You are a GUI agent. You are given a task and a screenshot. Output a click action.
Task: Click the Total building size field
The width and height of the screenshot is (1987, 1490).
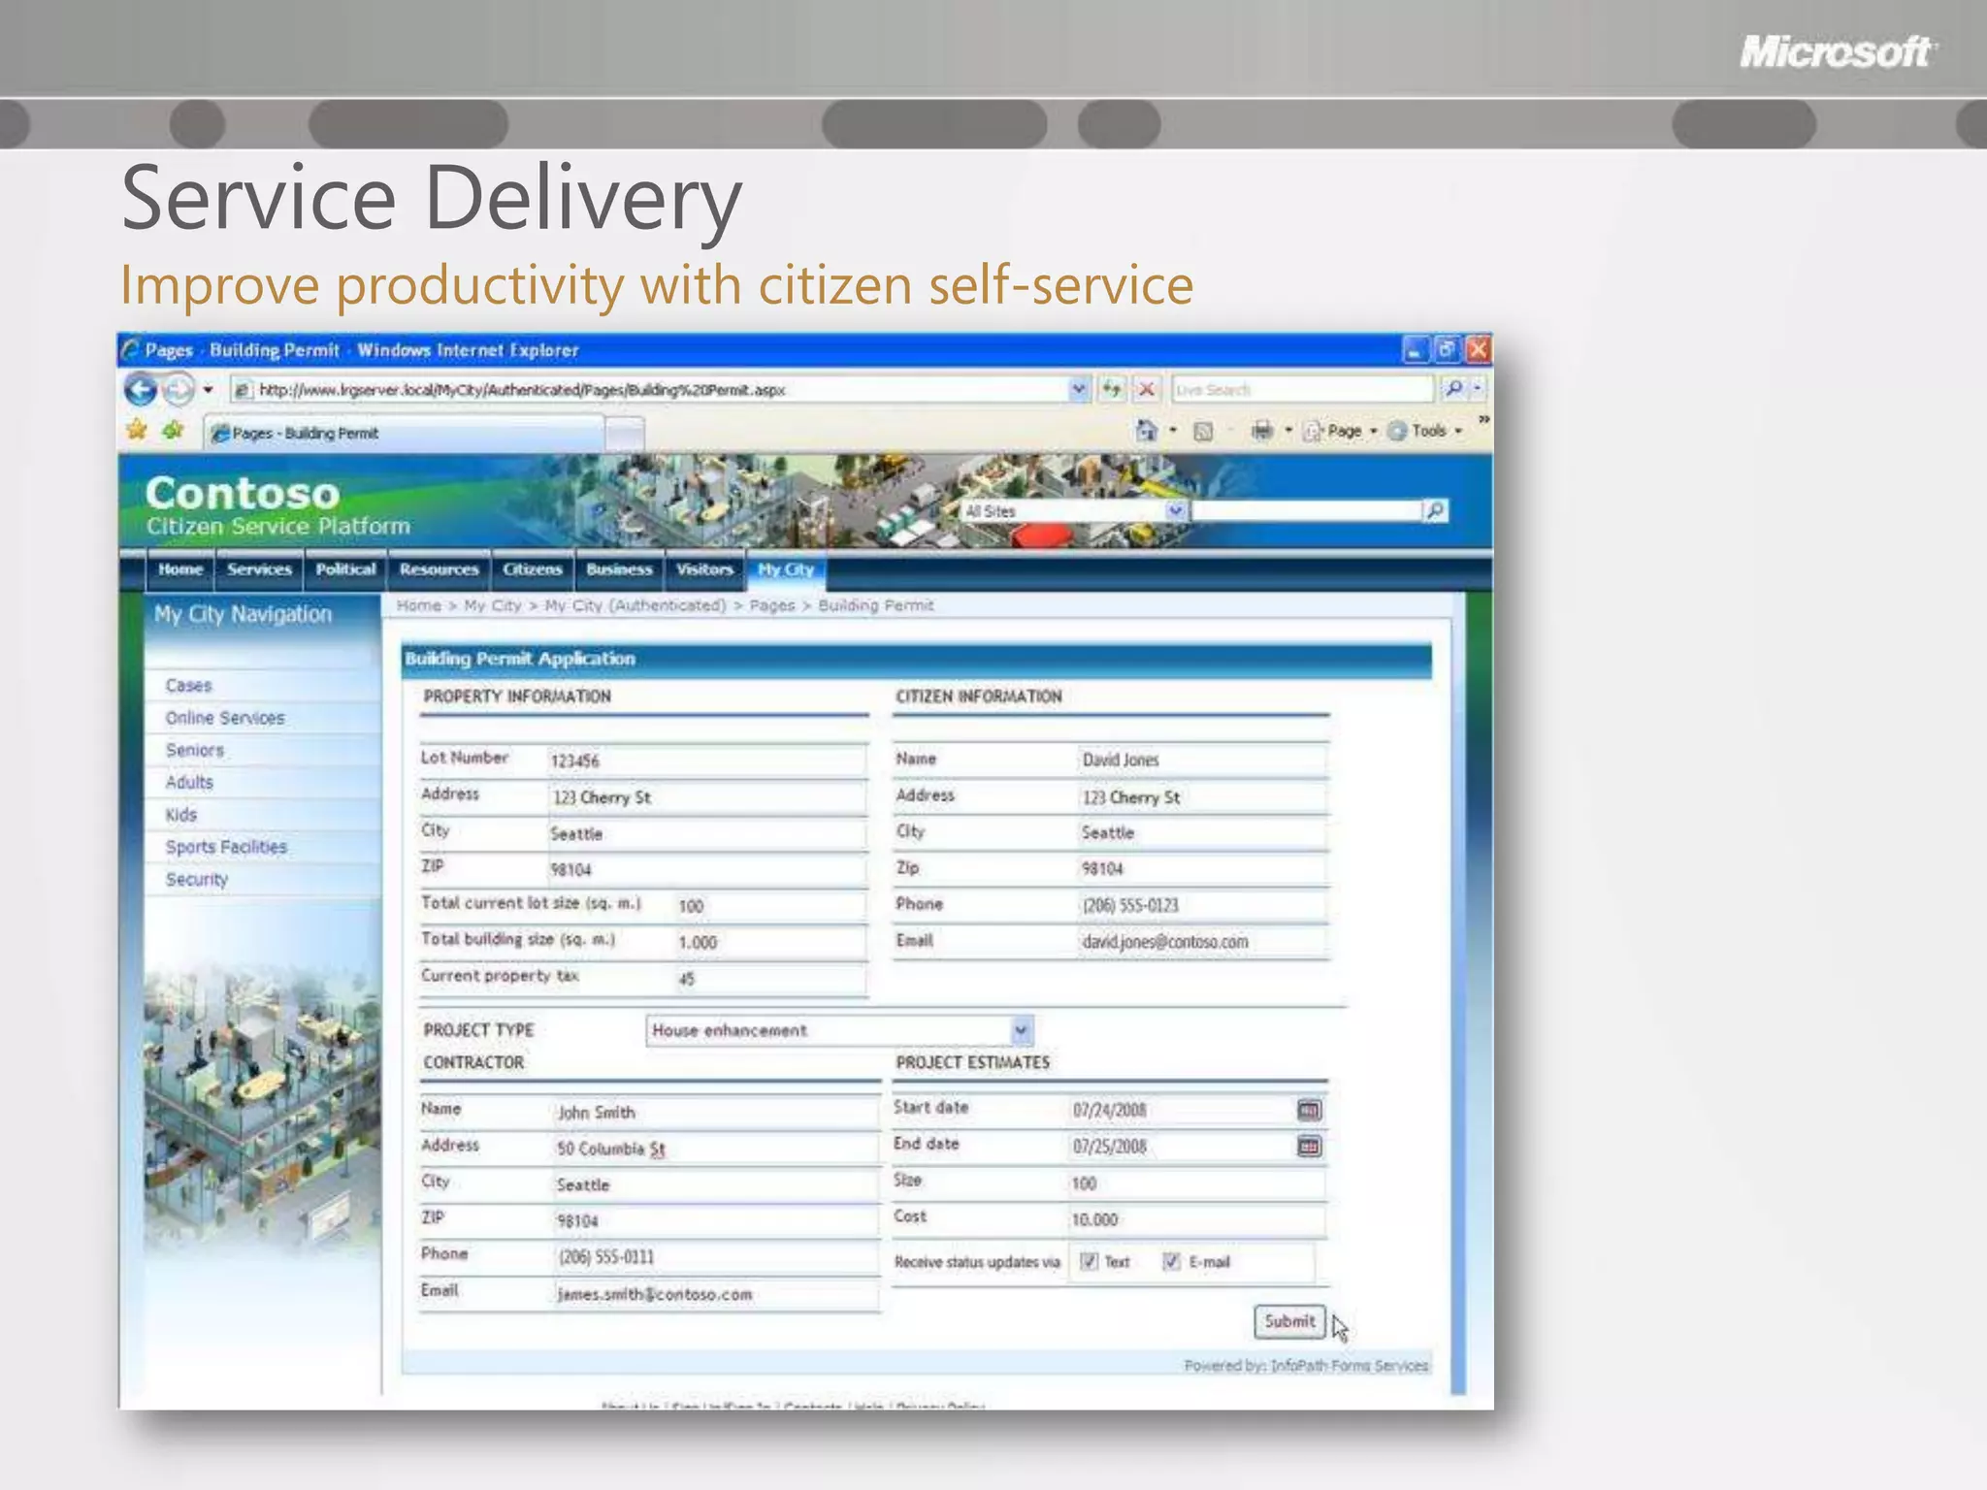coord(770,942)
